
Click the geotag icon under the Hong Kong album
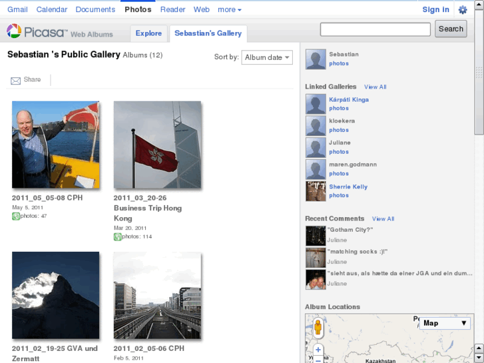[x=117, y=237]
